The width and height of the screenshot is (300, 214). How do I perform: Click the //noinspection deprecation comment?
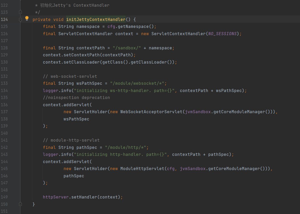76,97
